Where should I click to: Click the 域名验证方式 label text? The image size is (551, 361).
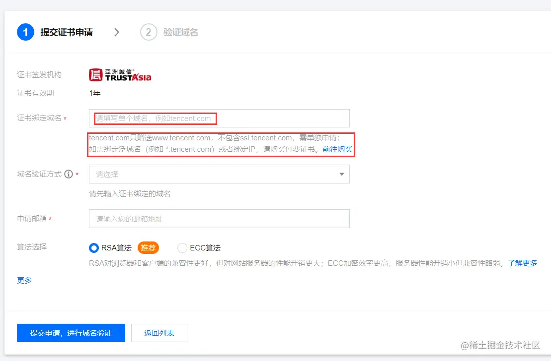(x=39, y=174)
